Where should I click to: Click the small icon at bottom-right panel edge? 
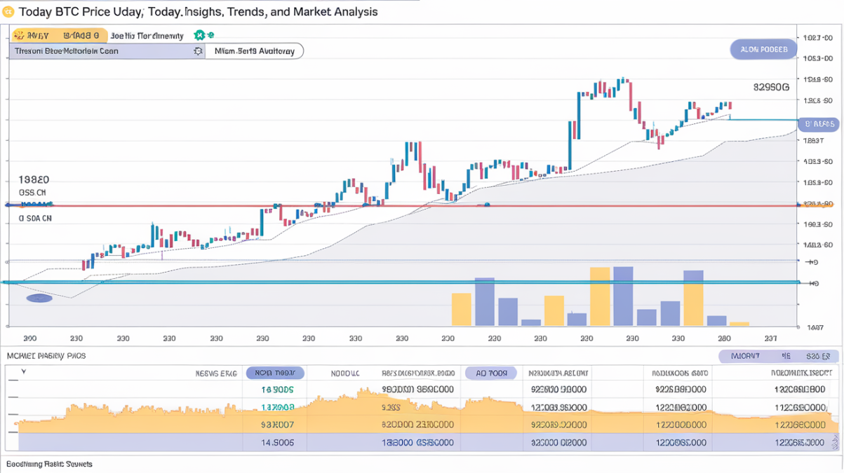[834, 441]
